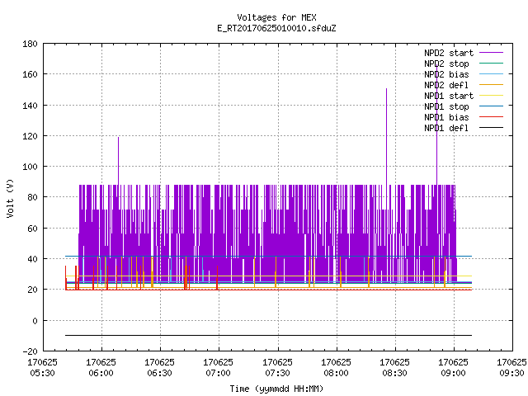Click the y-axis tick label 180
Screen dimensions: 528x396
coord(30,44)
